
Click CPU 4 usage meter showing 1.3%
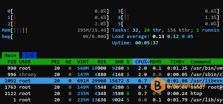168,18
